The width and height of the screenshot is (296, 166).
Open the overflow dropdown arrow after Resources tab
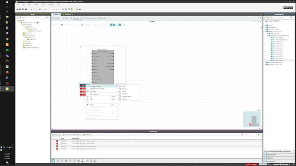click(x=109, y=18)
